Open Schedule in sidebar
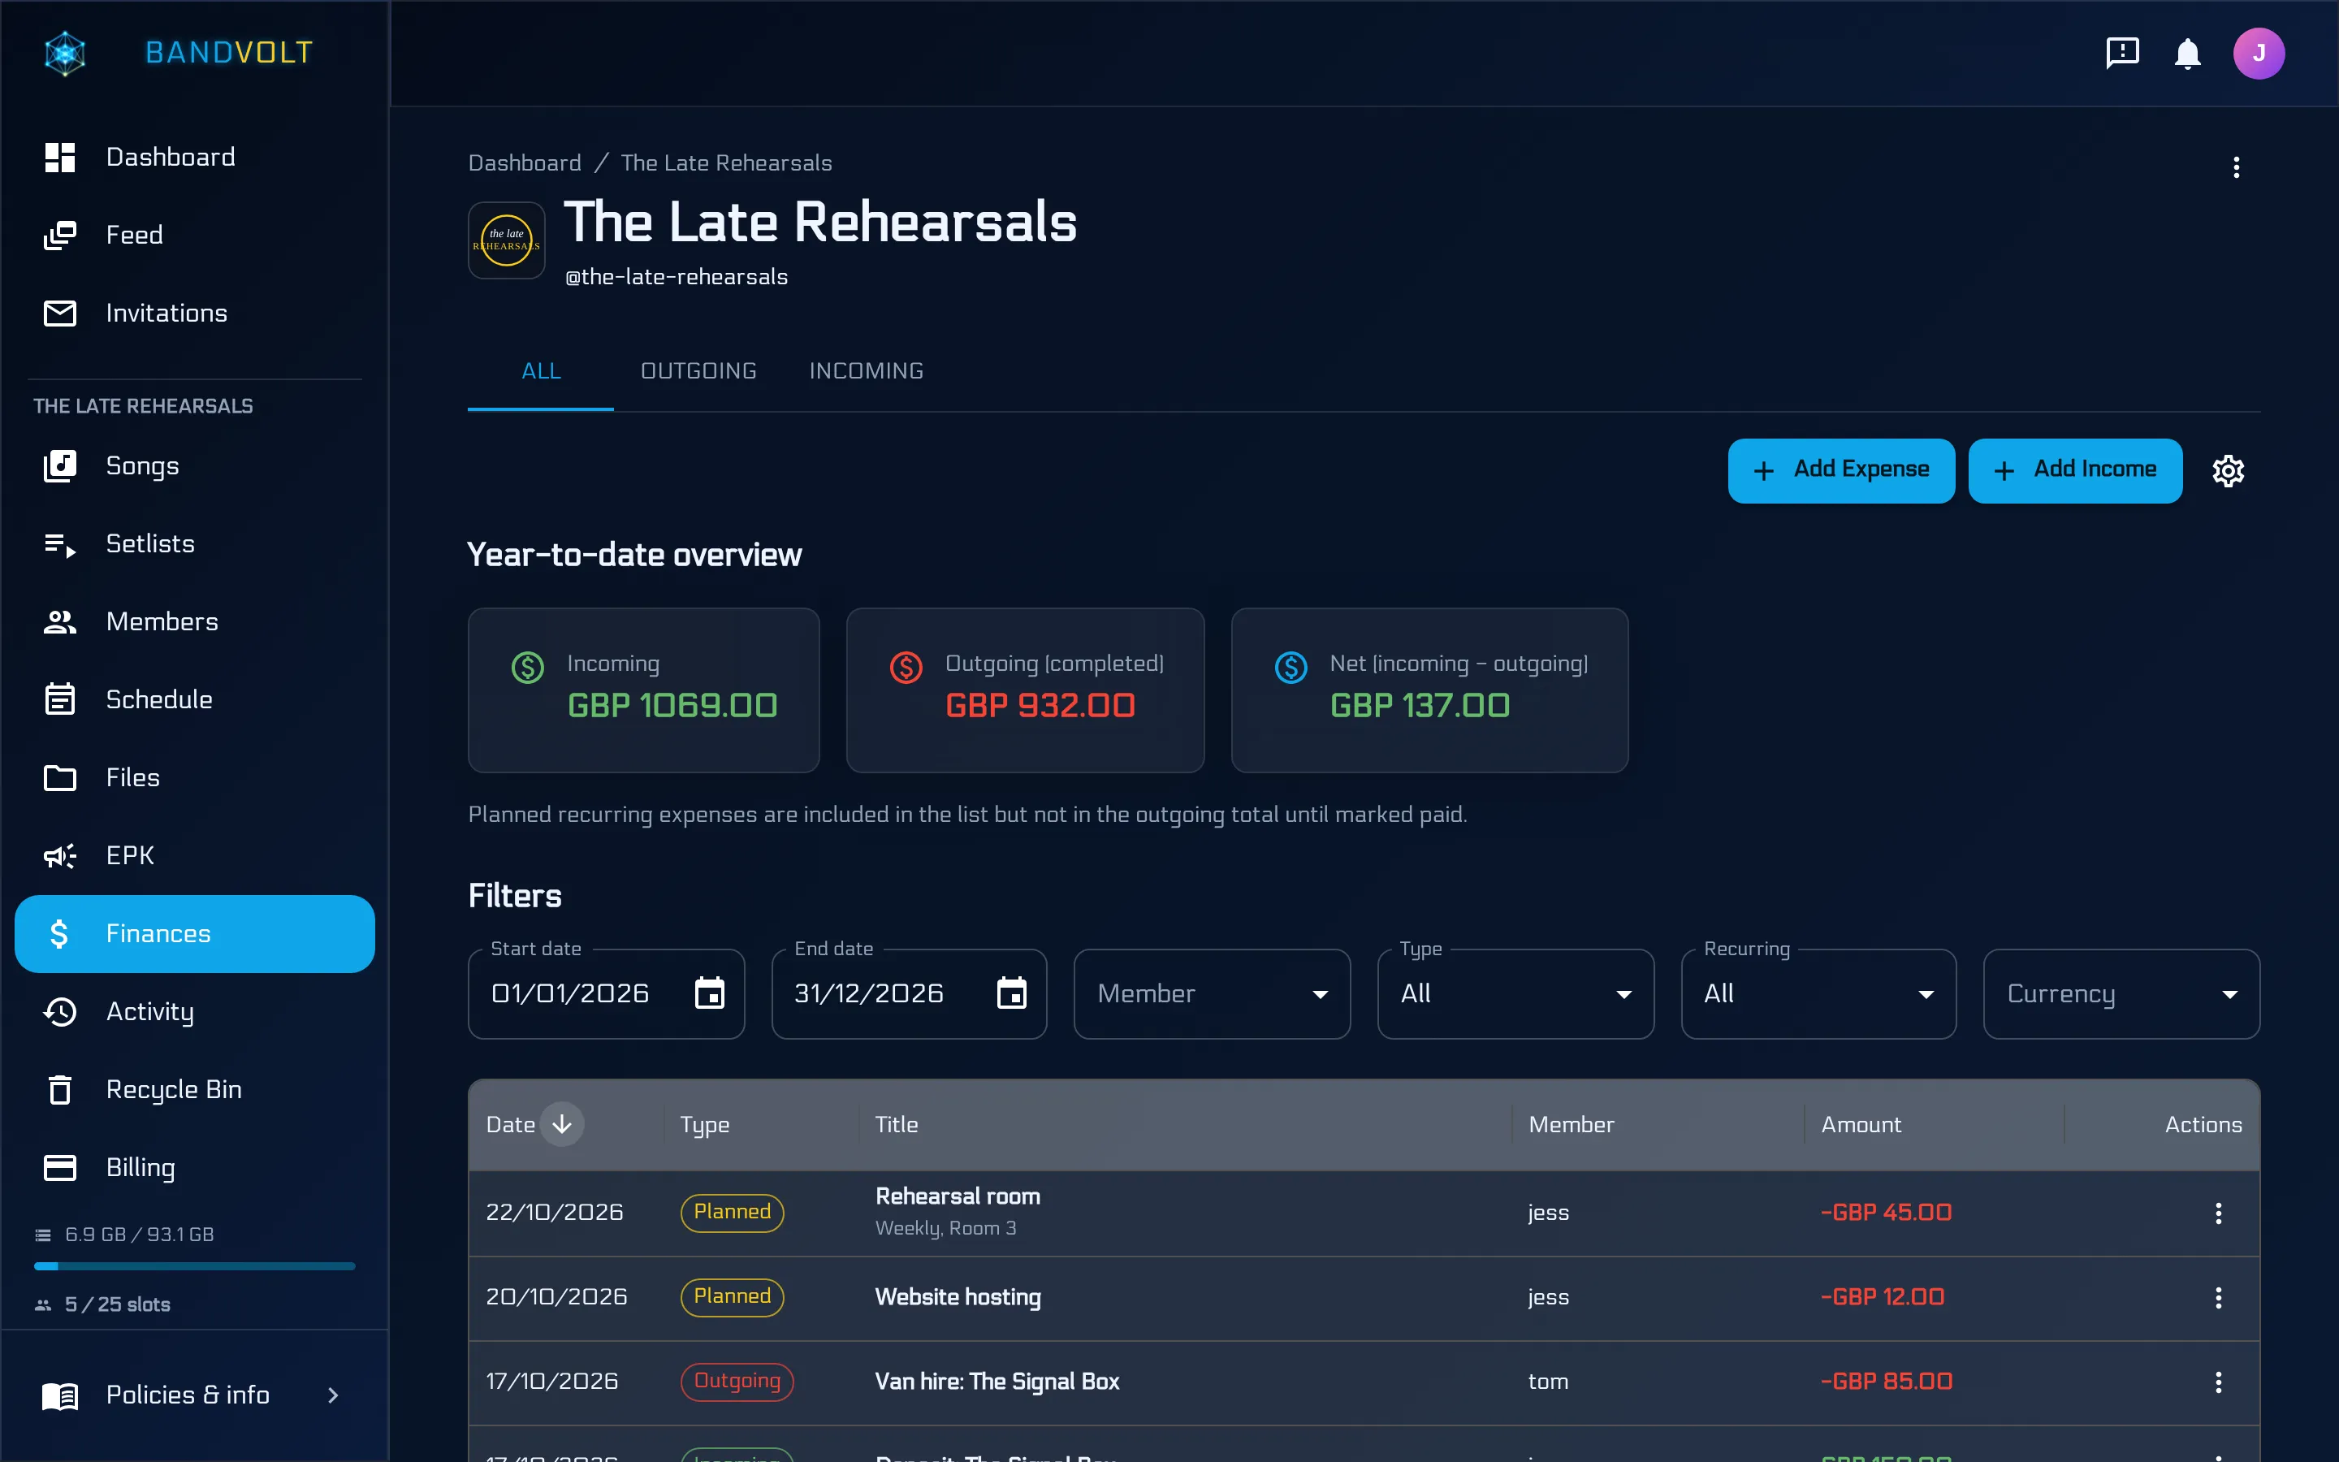Image resolution: width=2339 pixels, height=1462 pixels. 194,699
